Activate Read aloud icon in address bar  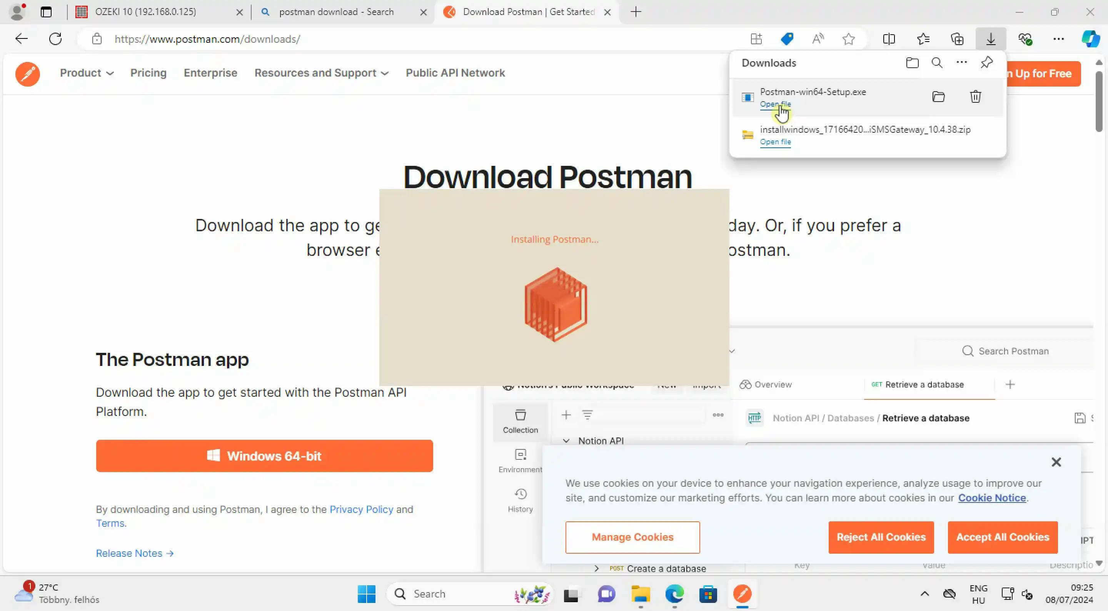pyautogui.click(x=818, y=39)
